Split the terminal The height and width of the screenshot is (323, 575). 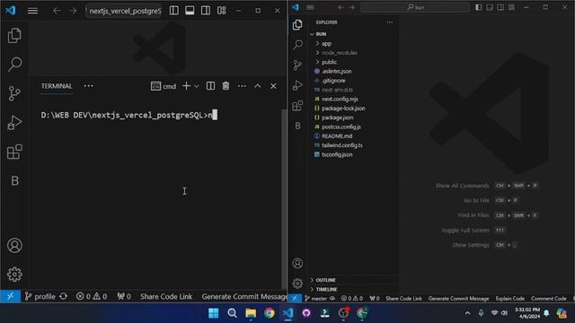210,86
